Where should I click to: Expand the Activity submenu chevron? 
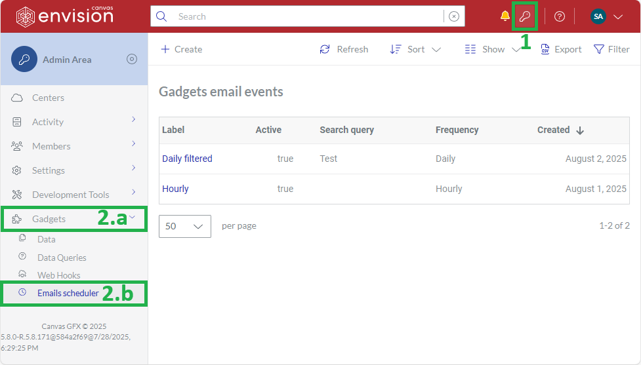[x=133, y=119]
